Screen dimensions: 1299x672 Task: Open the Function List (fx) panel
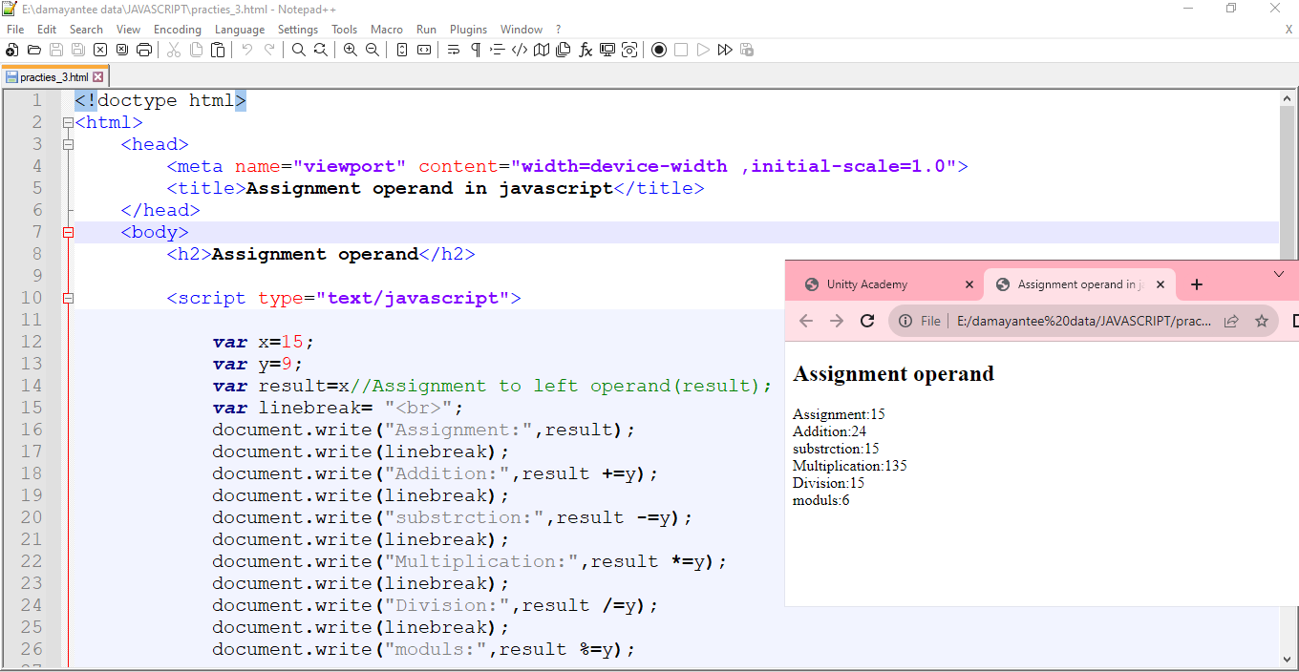pos(586,50)
